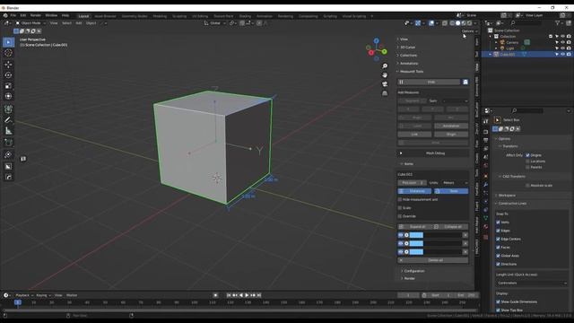574x323 pixels.
Task: Expand the View panel in sidebar
Action: point(403,39)
